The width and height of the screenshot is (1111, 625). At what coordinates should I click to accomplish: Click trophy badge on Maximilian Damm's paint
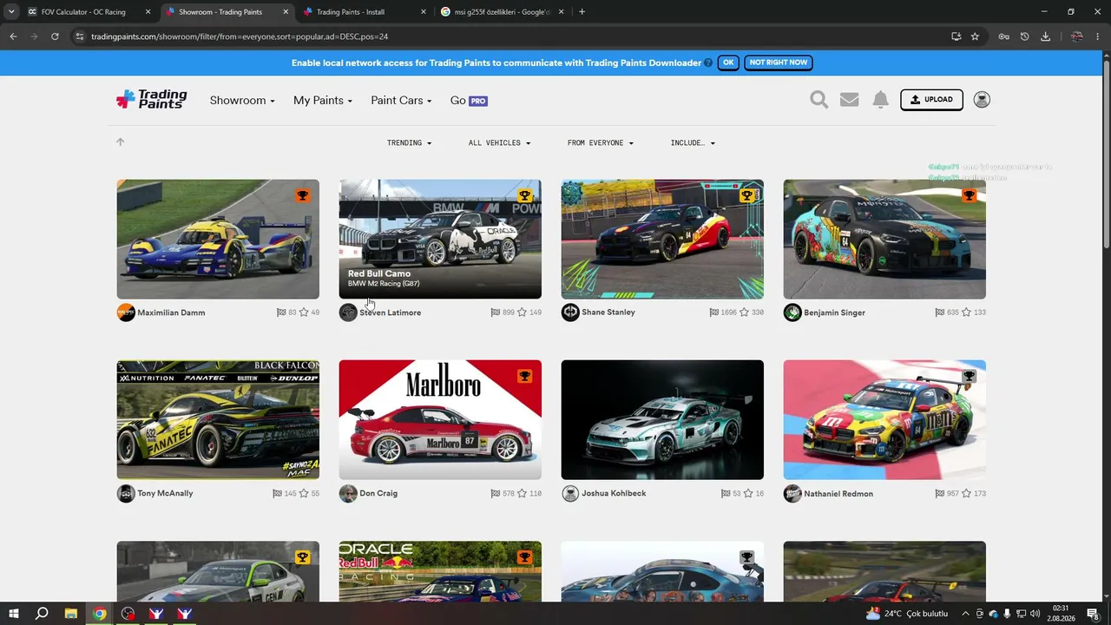pos(302,195)
